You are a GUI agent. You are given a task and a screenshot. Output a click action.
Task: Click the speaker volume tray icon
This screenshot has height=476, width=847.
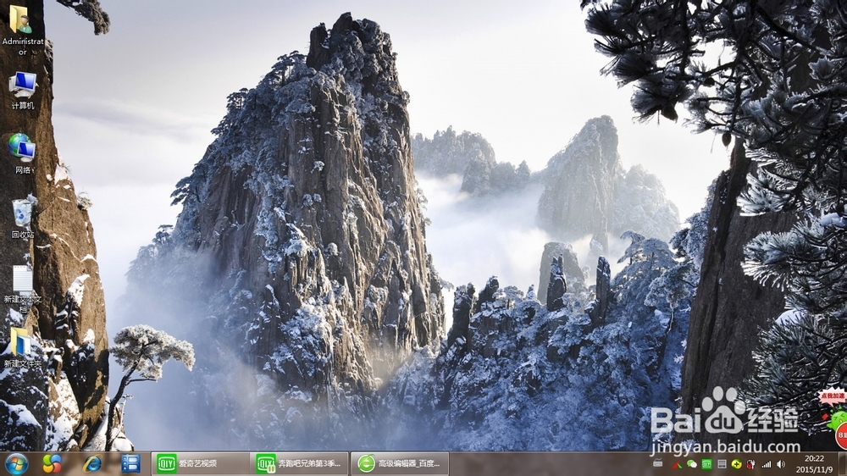click(781, 464)
